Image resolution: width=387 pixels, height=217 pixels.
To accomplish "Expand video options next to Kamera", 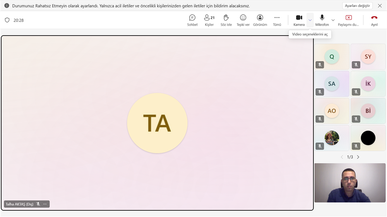I will pyautogui.click(x=310, y=20).
